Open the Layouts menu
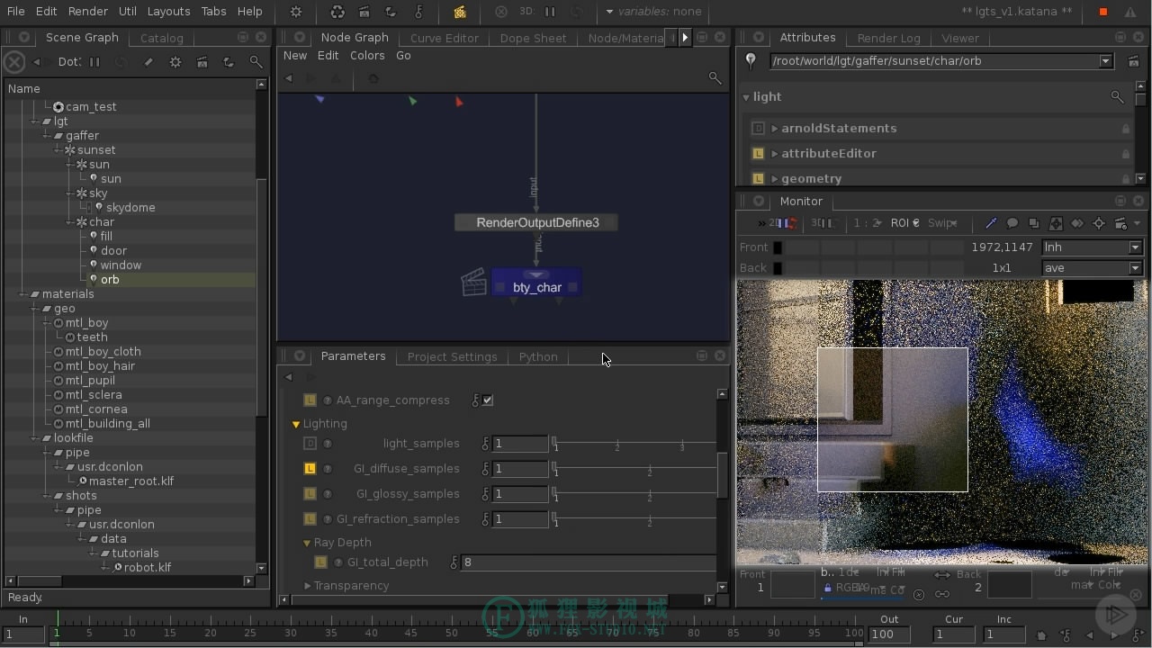1152x648 pixels. (x=168, y=12)
